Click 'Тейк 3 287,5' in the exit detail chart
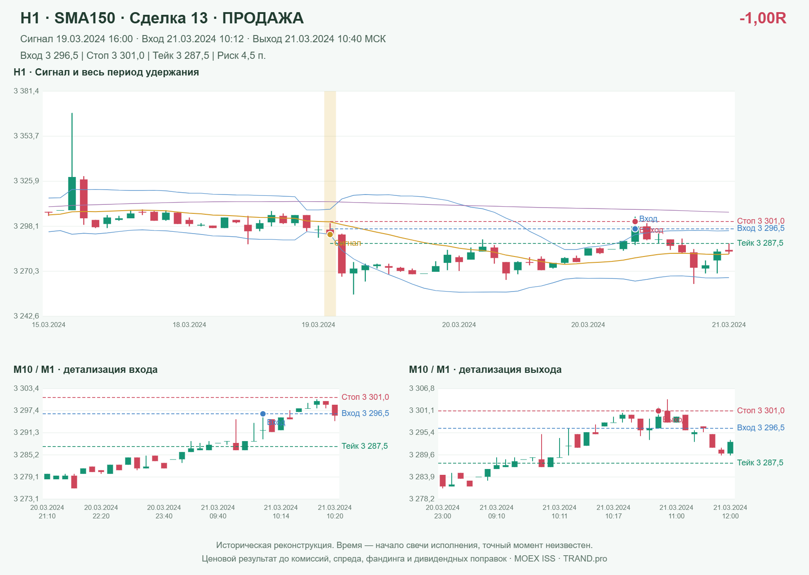809x575 pixels. coord(760,463)
